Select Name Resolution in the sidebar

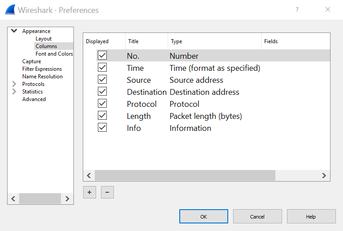[42, 77]
